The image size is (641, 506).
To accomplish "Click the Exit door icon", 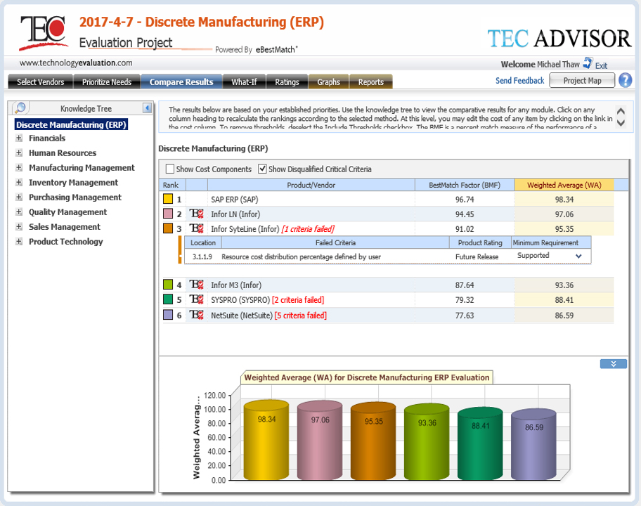I will [587, 63].
